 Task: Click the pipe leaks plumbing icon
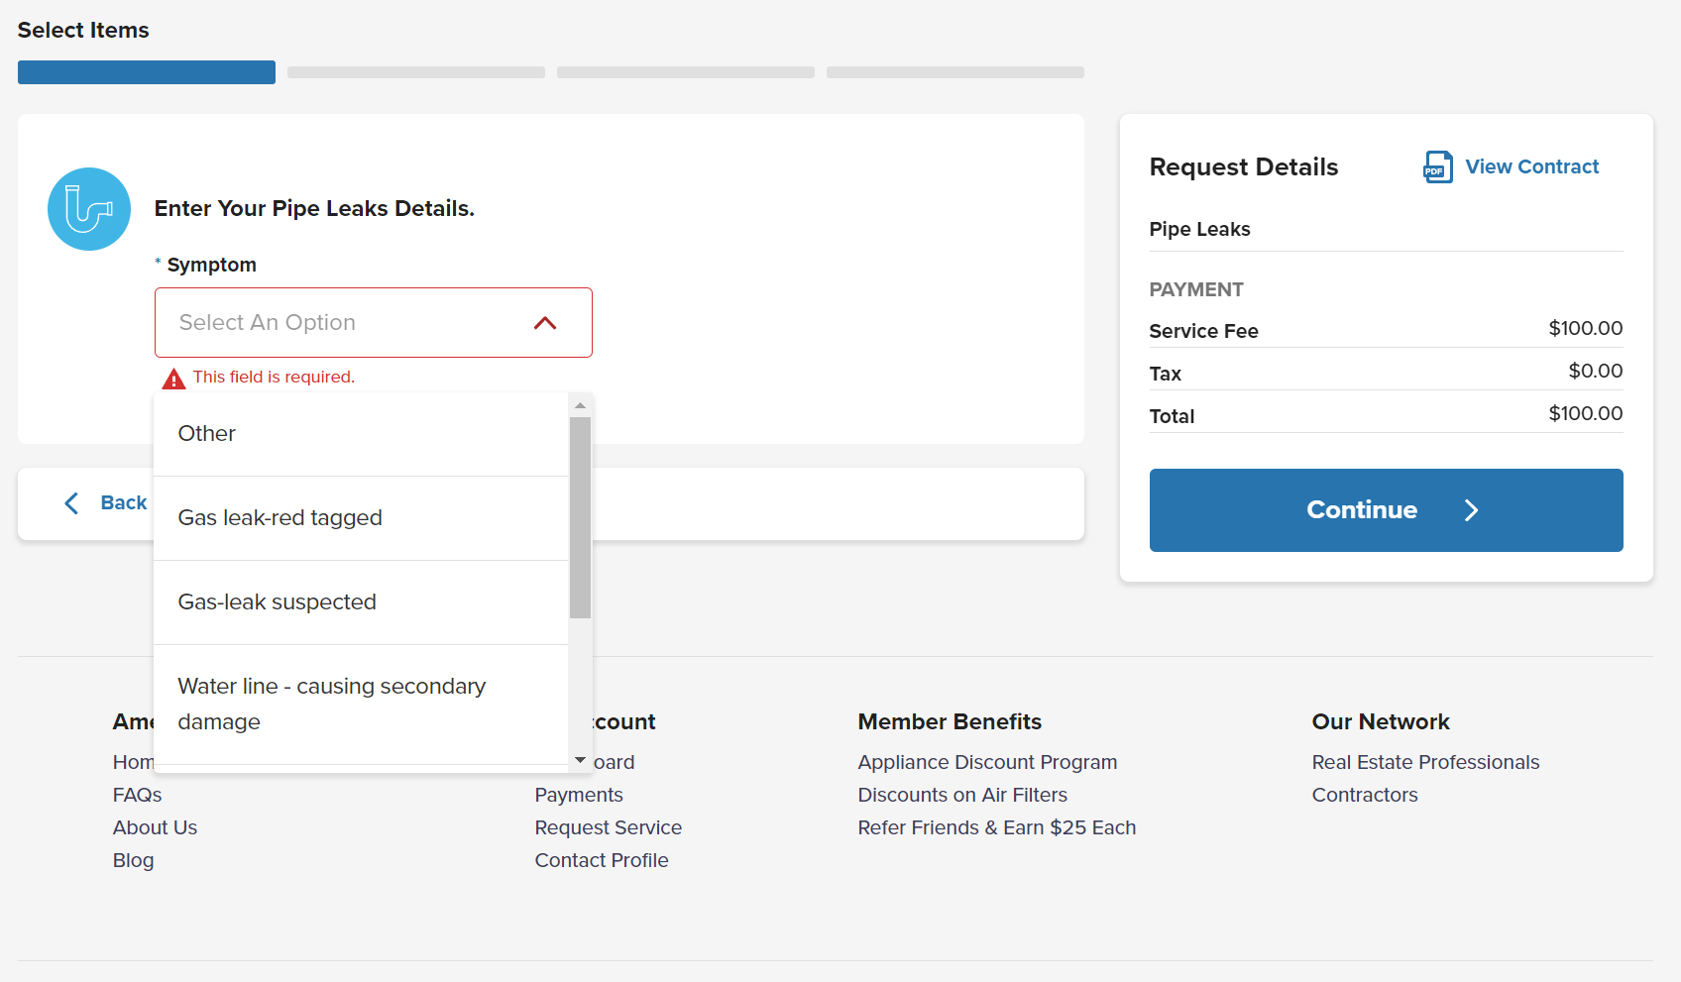pos(89,209)
